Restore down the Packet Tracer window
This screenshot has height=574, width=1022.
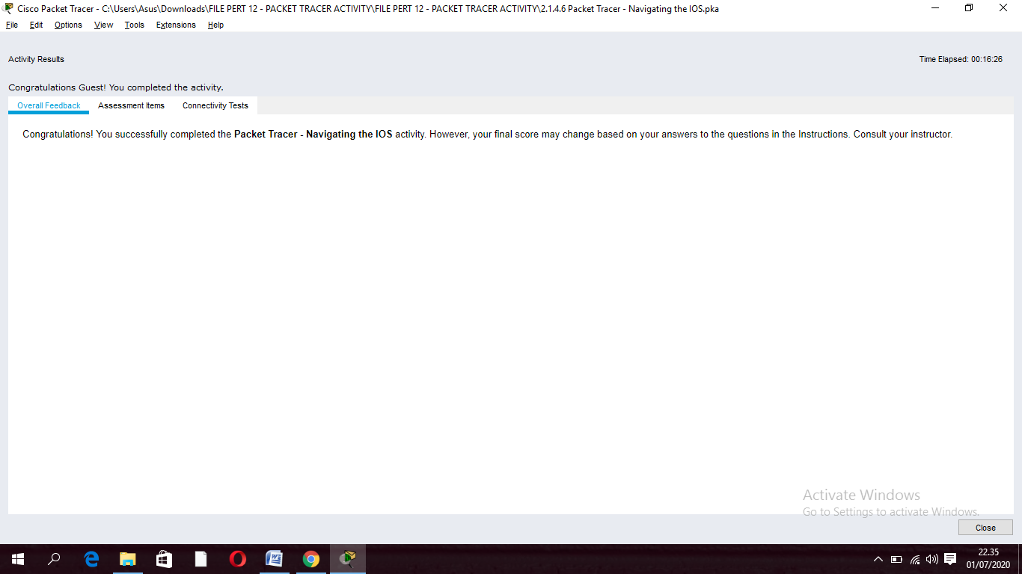pos(969,8)
